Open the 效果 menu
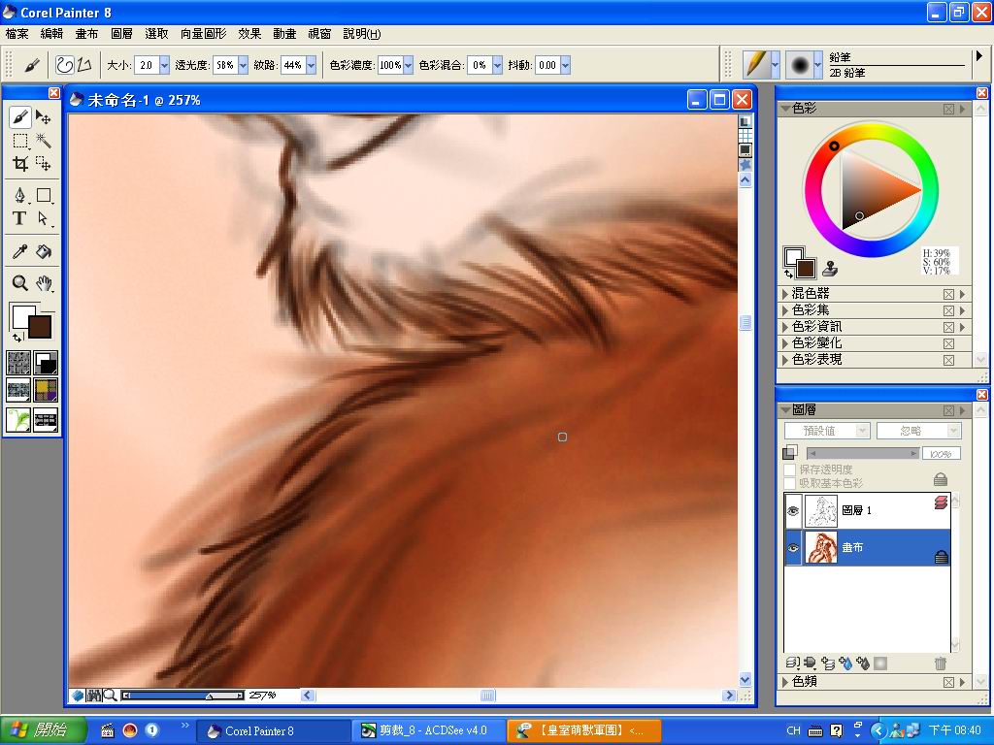The image size is (994, 745). click(x=249, y=33)
